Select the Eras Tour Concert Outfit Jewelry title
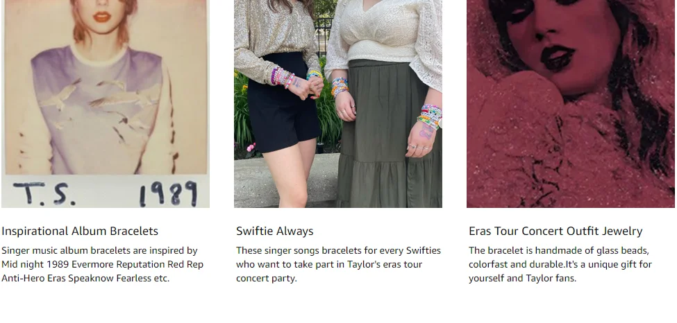Image resolution: width=677 pixels, height=323 pixels. 555,231
